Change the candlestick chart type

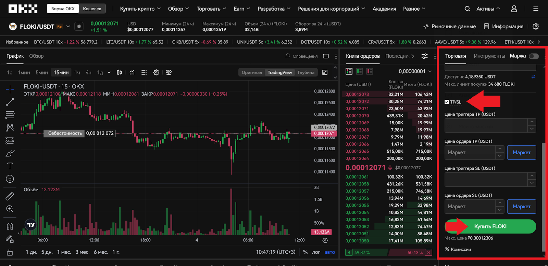(119, 72)
